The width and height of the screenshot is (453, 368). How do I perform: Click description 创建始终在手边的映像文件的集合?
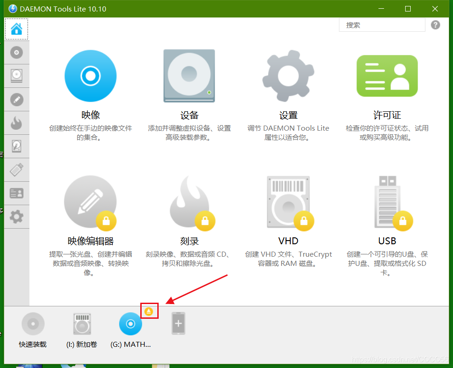click(91, 132)
